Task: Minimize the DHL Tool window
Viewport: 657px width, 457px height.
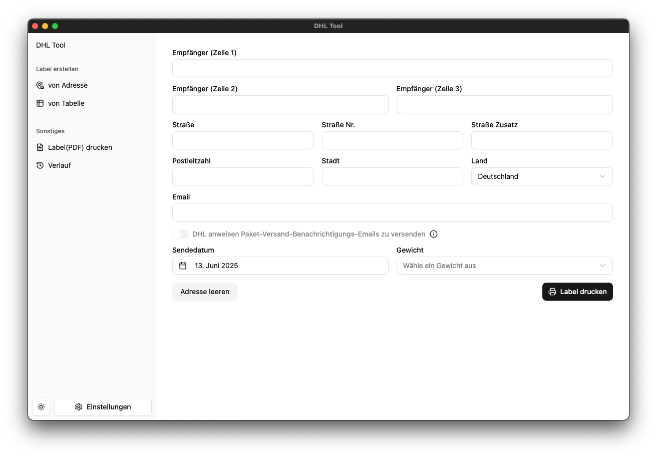Action: point(45,26)
